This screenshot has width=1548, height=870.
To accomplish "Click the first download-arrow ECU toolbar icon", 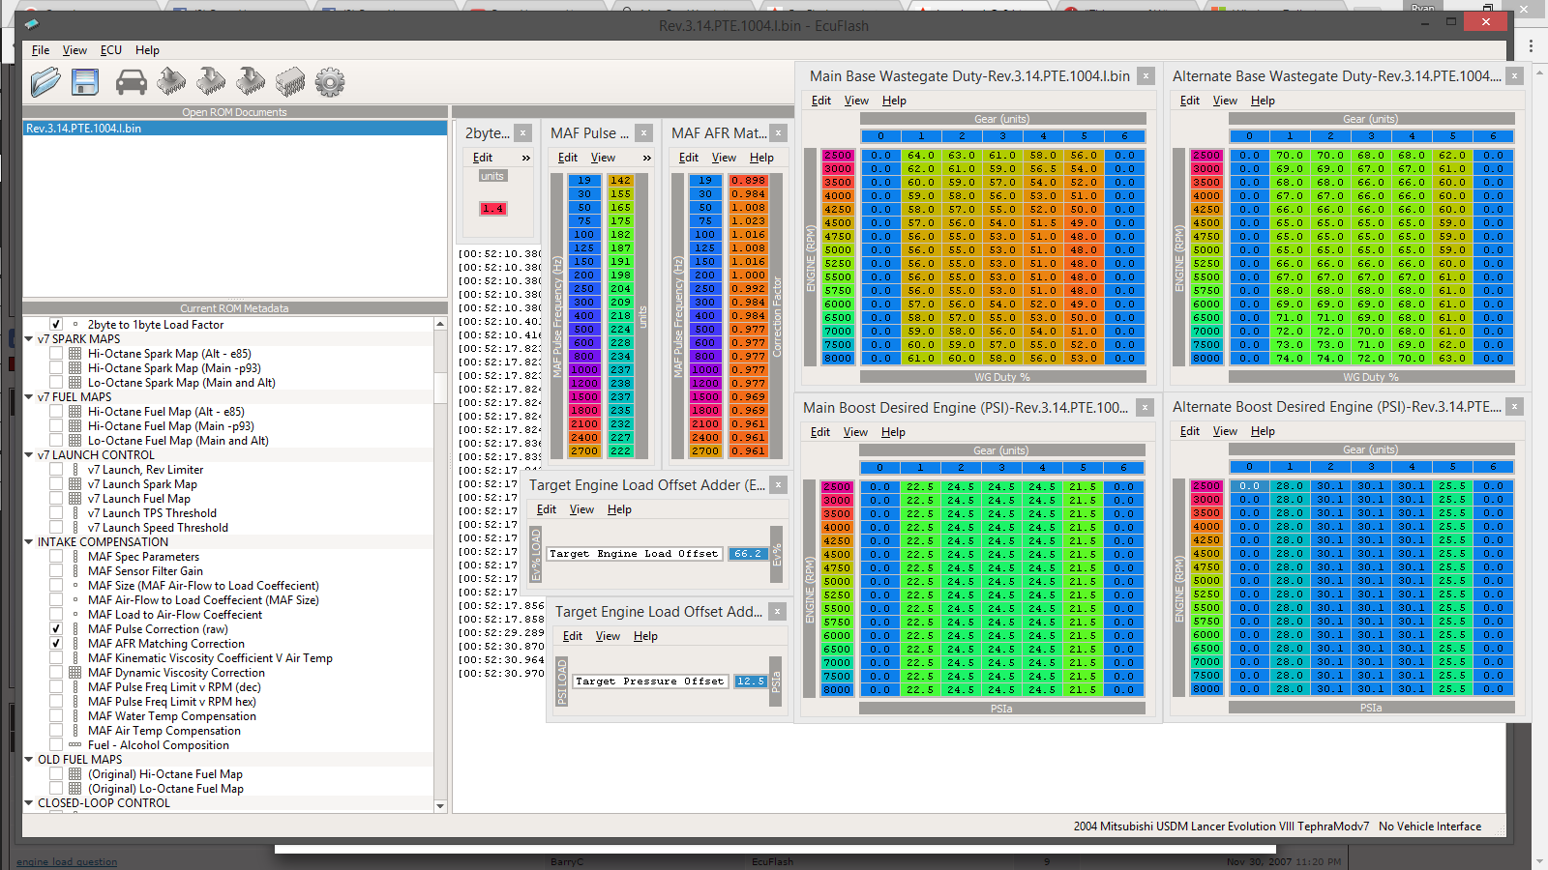I will (x=171, y=81).
